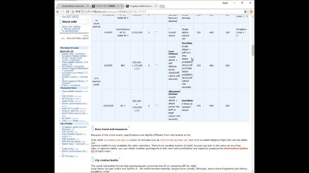This screenshot has height=173, width=309.
Task: Open 'SR Shinki / Comment' in latest cases
Action: pos(73,66)
